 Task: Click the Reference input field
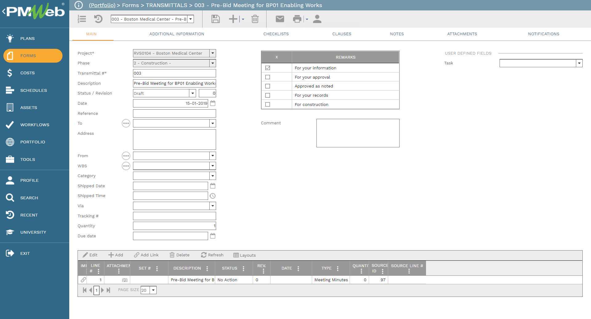point(174,114)
